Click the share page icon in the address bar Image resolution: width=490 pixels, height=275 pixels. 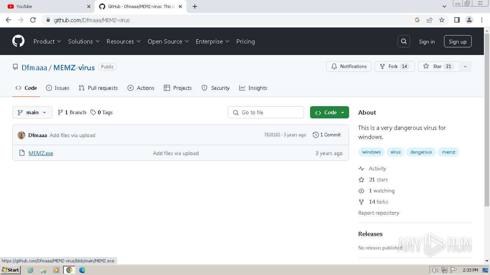click(430, 20)
